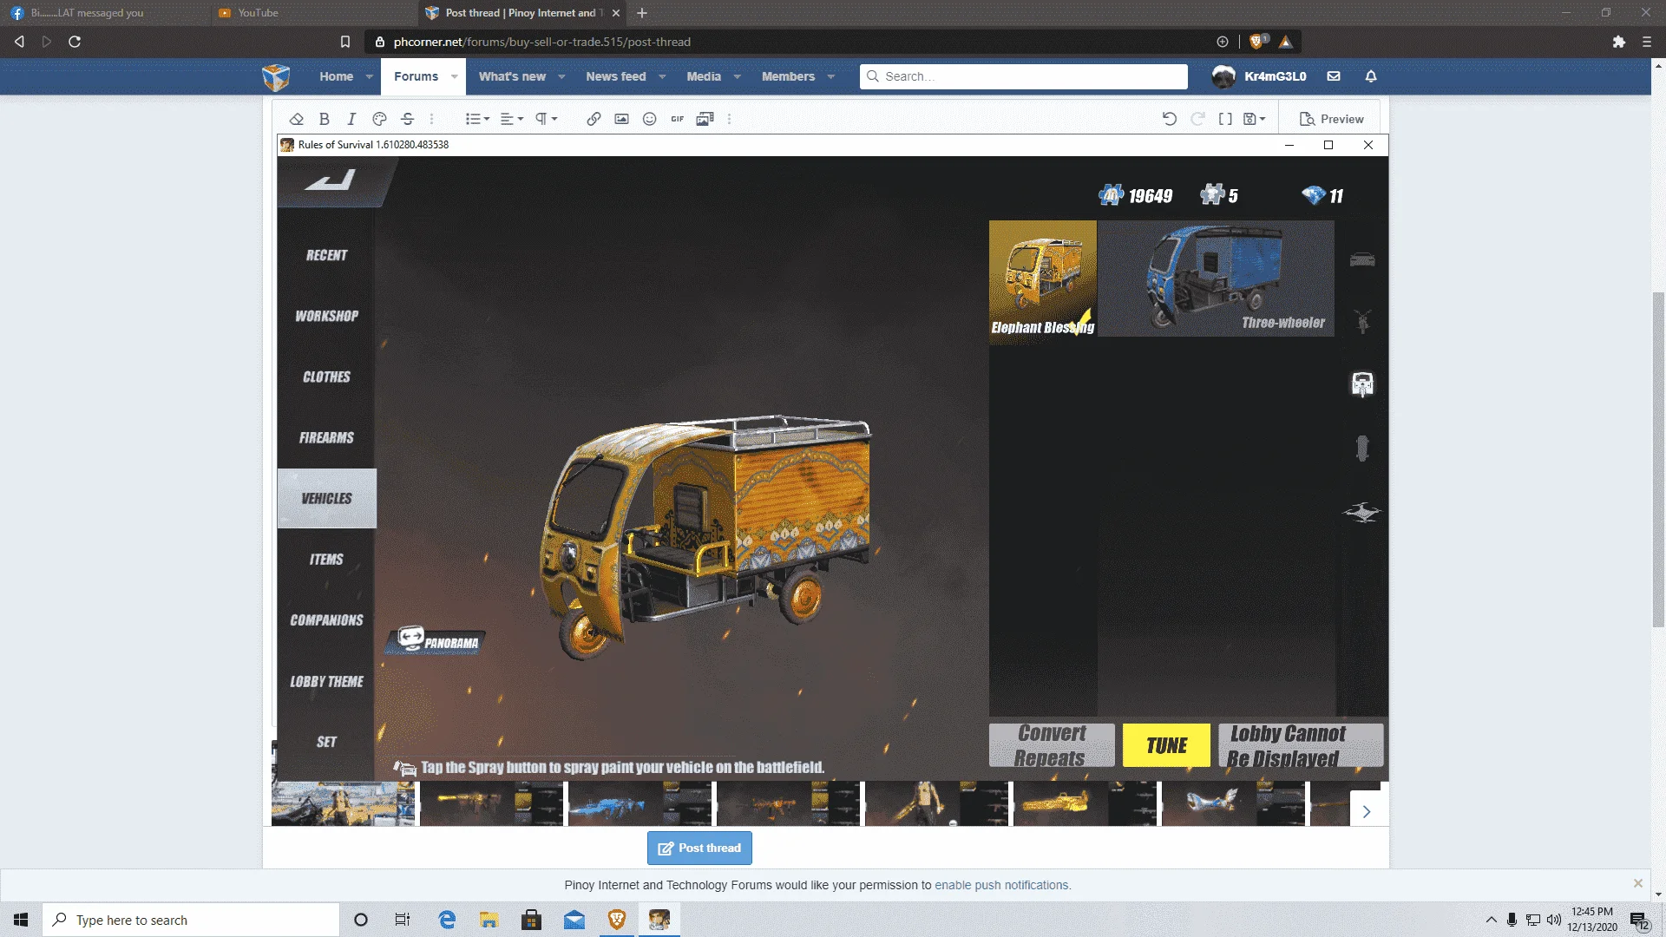Screen dimensions: 1666x937
Task: Click the browser back arrow
Action: (19, 42)
